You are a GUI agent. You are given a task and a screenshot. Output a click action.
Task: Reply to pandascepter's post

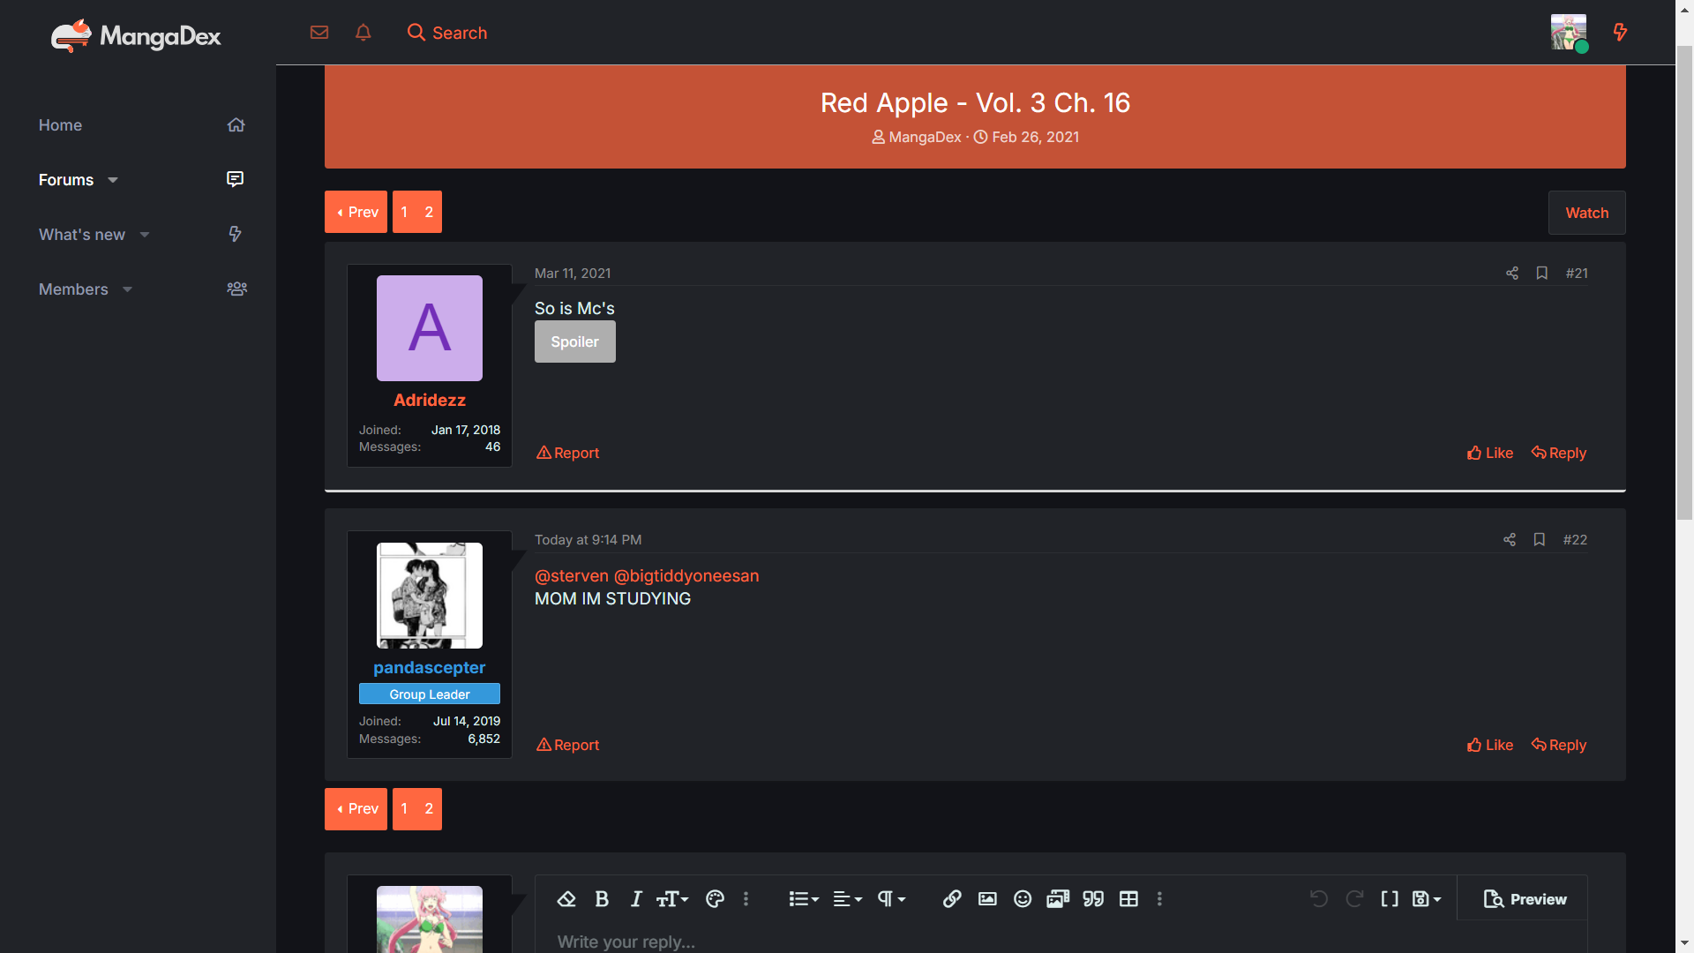tap(1558, 745)
